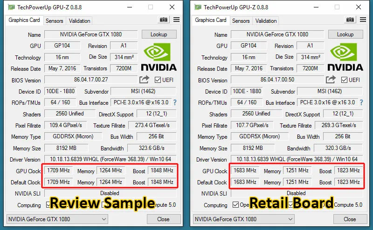Click Memory clock 1251 MHz in Default Clock row
This screenshot has width=373, height=230.
(297, 182)
